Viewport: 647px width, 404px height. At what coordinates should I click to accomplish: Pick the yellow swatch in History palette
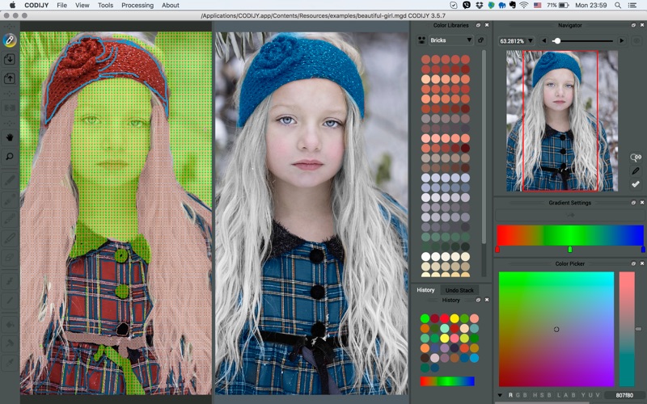click(x=455, y=318)
